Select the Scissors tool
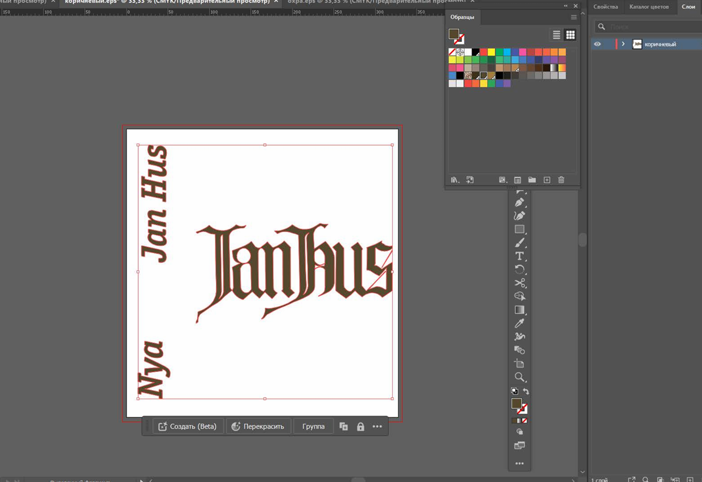The width and height of the screenshot is (702, 482). point(519,283)
